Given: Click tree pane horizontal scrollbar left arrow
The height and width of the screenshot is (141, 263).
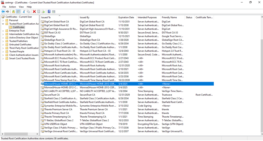Looking at the screenshot, I should tap(3, 134).
